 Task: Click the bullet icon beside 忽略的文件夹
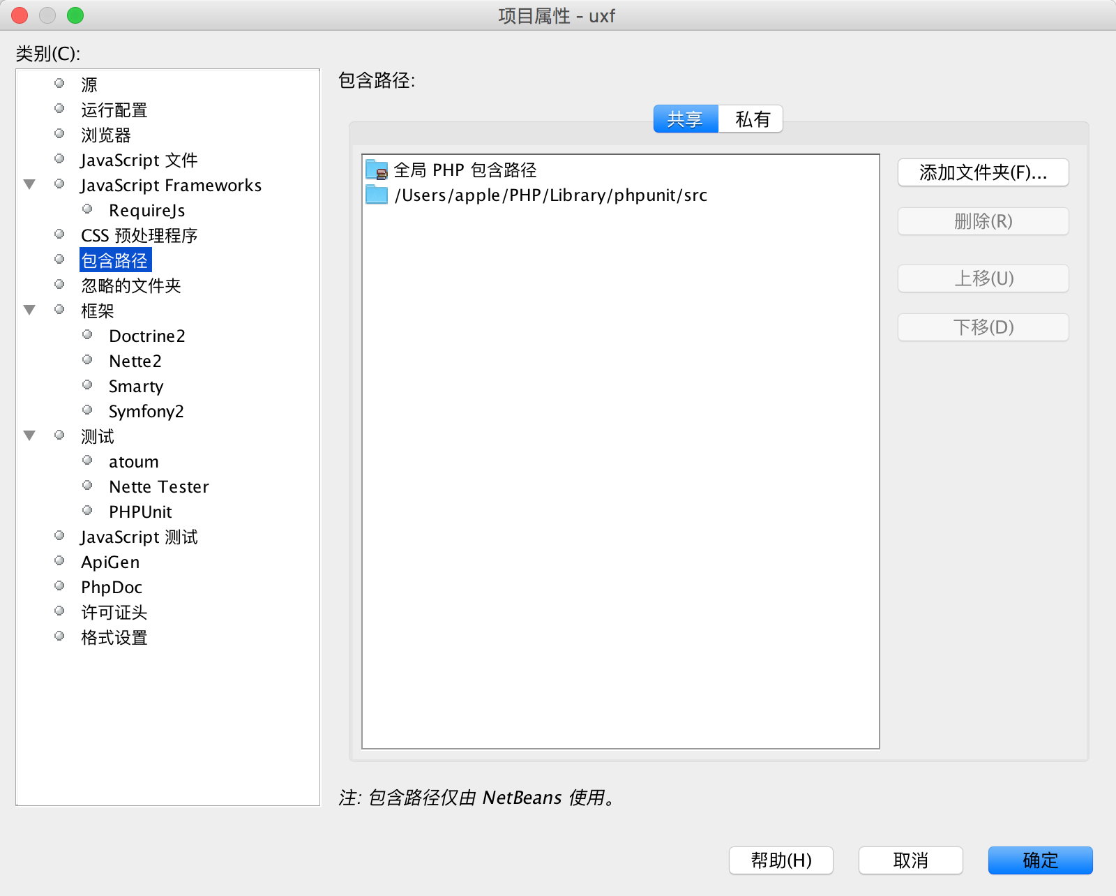(59, 284)
